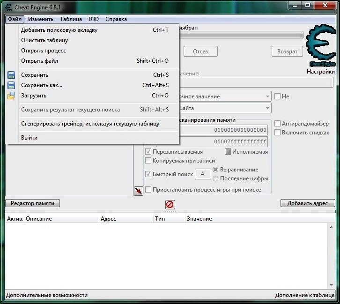Click the scan value input field
The height and width of the screenshot is (304, 340).
pyautogui.click(x=256, y=82)
